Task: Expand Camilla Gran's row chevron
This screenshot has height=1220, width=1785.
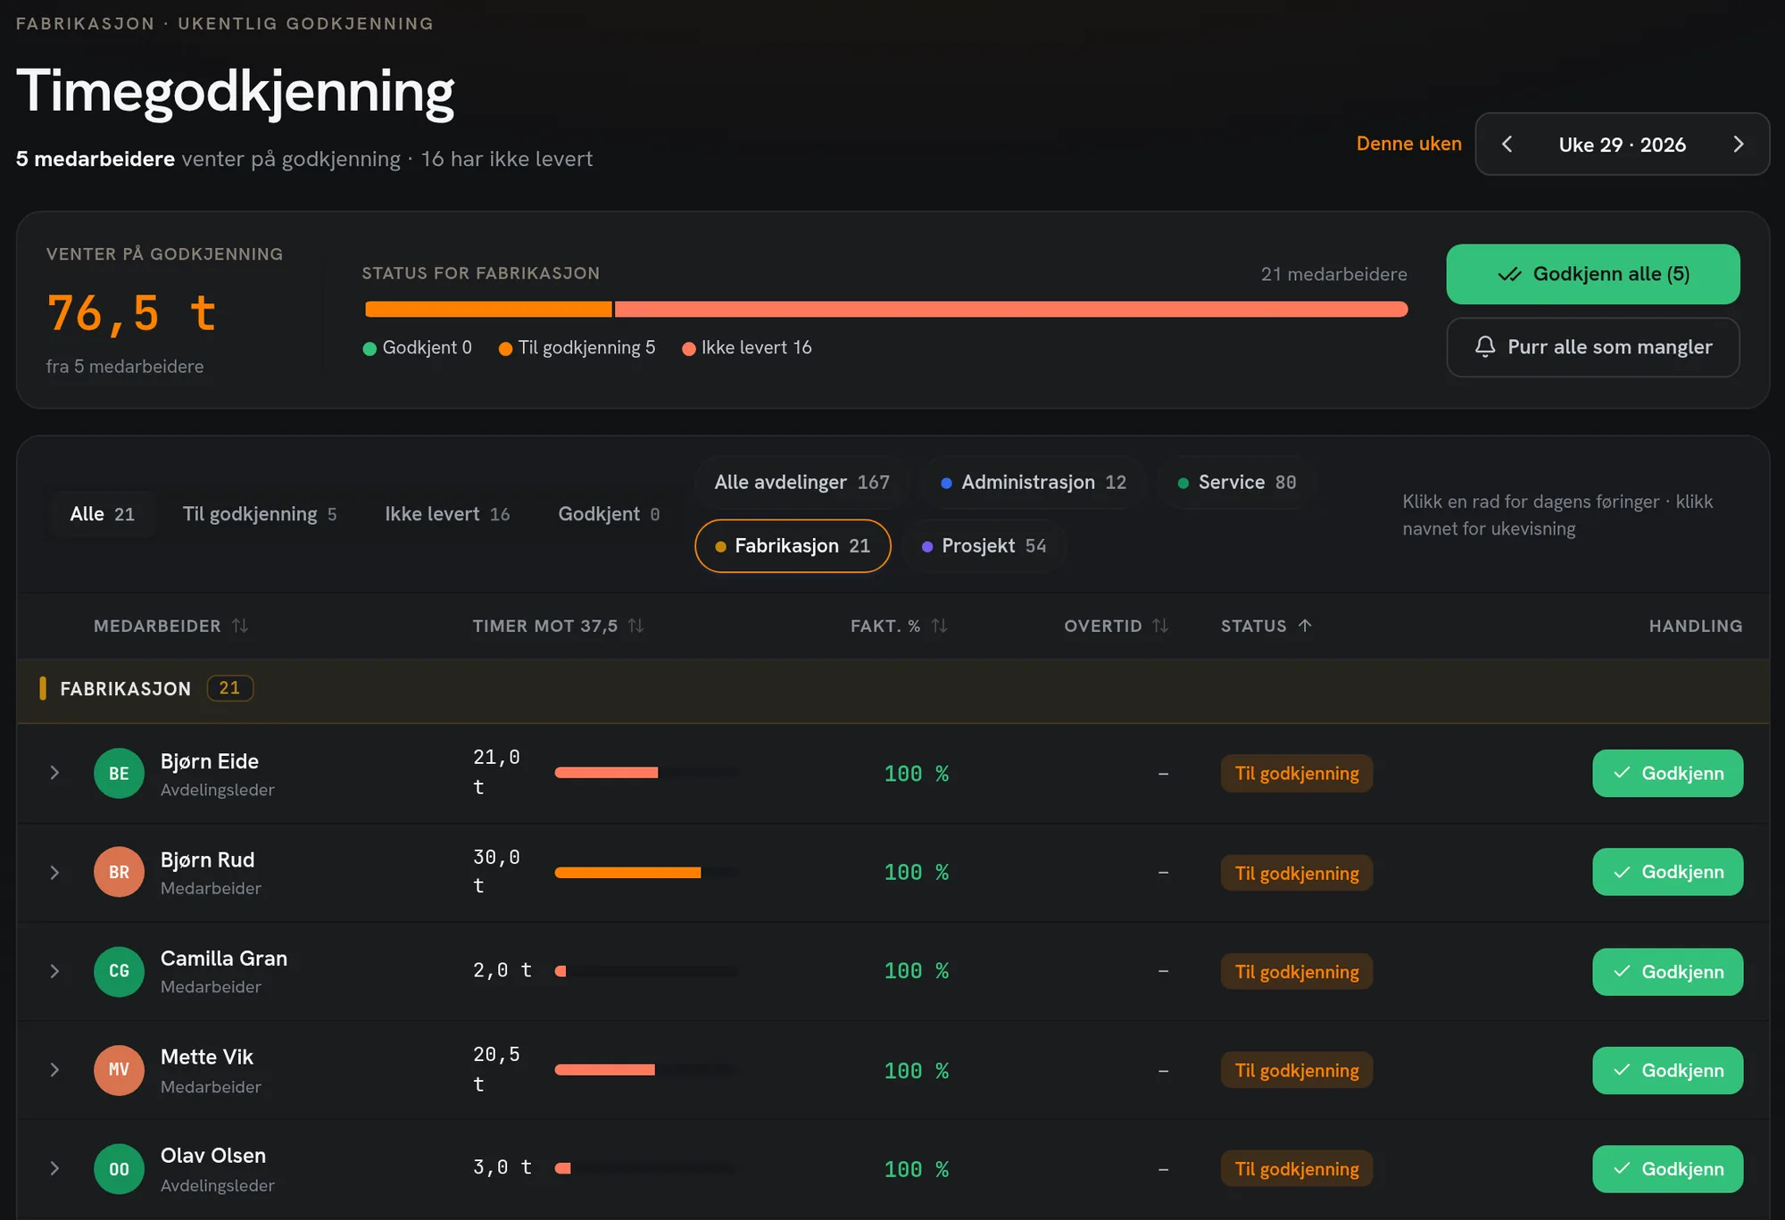Action: tap(54, 971)
